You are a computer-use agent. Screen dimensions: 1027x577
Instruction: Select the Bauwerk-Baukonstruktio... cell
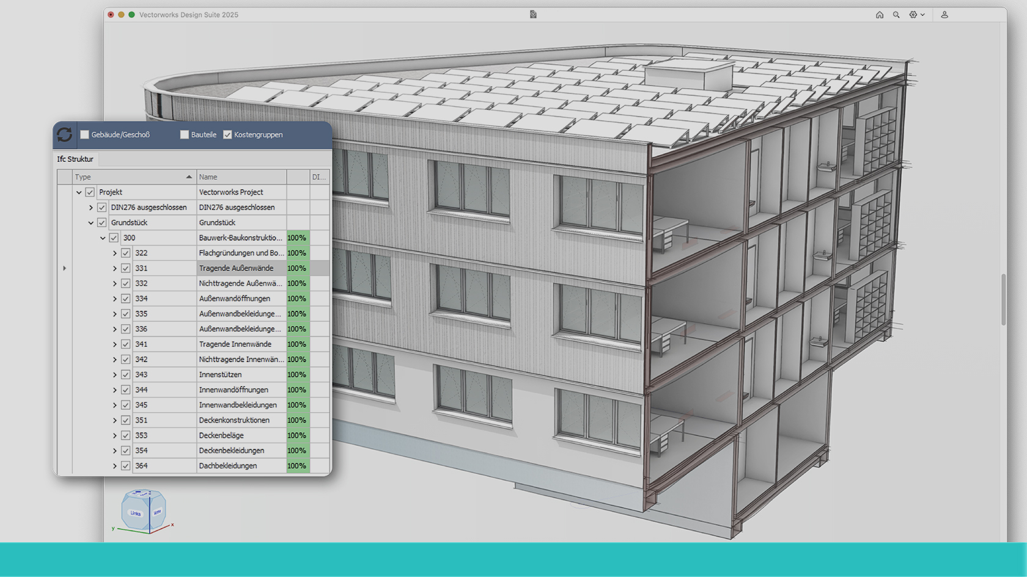241,238
